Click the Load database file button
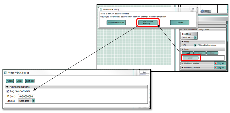The width and height of the screenshot is (230, 113). (116, 23)
